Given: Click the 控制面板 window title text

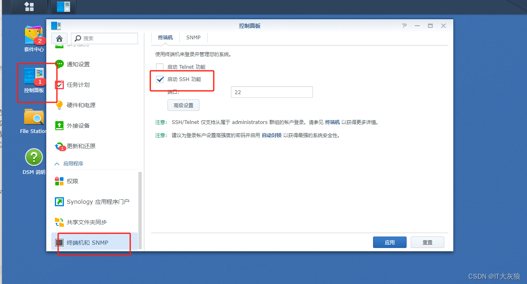Looking at the screenshot, I should (x=250, y=26).
